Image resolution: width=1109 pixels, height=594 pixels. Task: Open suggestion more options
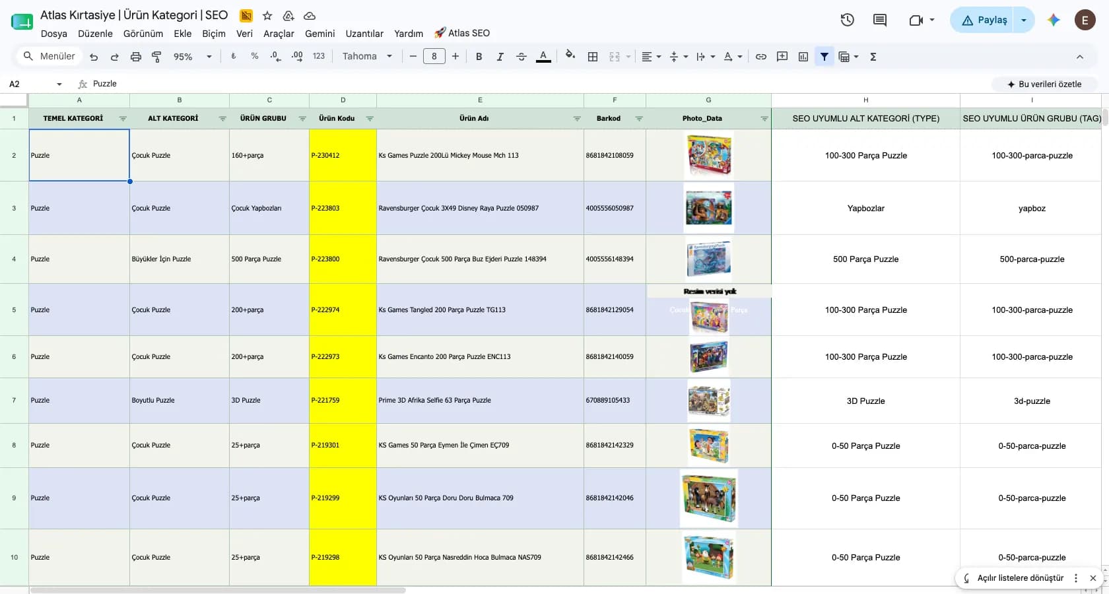coord(1076,578)
